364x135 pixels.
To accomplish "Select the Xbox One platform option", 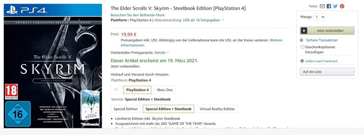I will 165,90.
